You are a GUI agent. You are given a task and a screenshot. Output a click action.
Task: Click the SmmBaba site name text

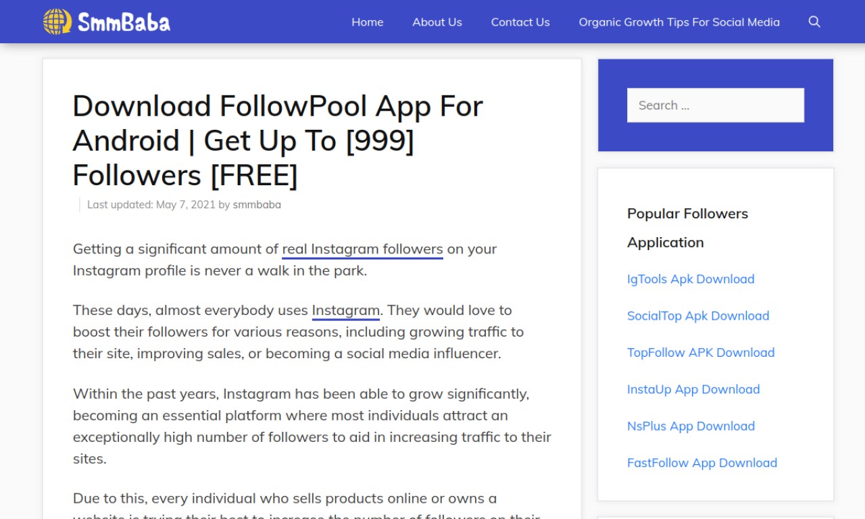pyautogui.click(x=124, y=22)
